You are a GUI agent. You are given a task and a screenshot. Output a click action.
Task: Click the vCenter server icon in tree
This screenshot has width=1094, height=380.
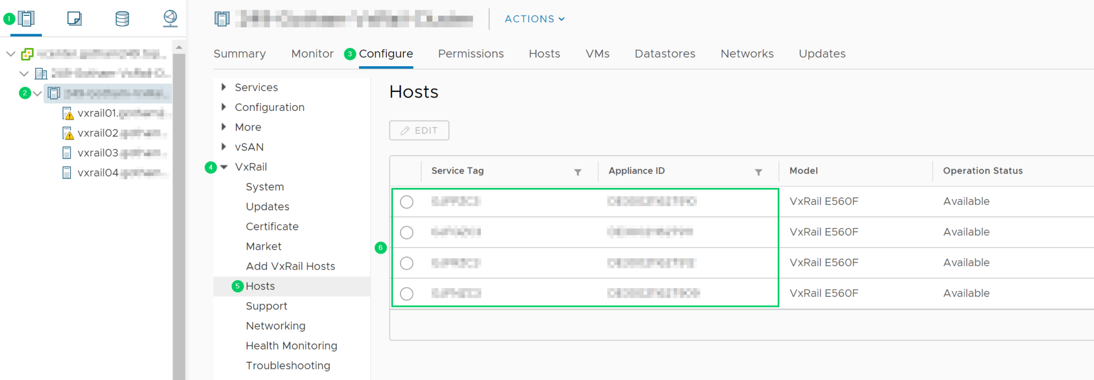pos(27,54)
